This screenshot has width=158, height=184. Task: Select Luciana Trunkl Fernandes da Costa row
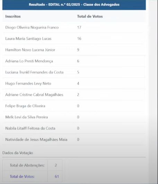[x=74, y=72]
